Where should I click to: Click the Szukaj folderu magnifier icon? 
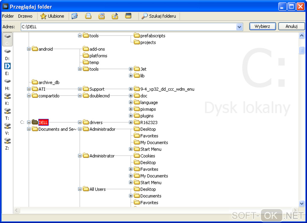click(144, 16)
